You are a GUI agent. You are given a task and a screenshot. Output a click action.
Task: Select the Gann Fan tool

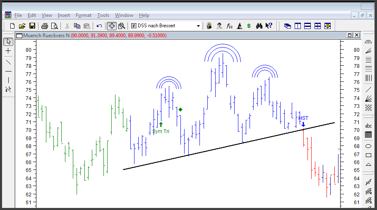[368, 98]
